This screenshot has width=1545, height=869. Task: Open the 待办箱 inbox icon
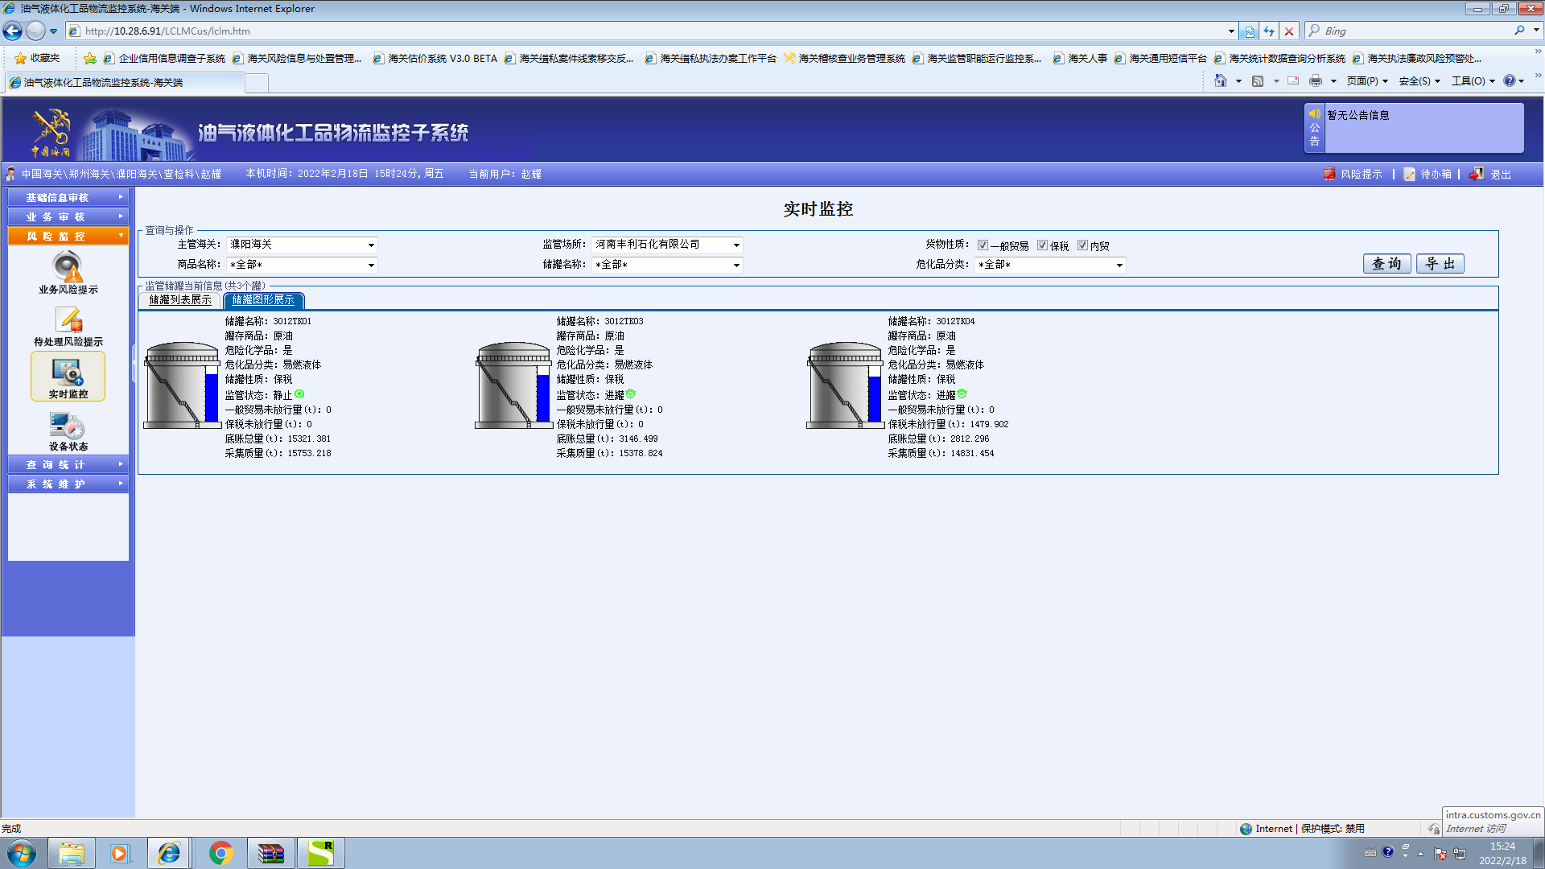click(x=1409, y=174)
